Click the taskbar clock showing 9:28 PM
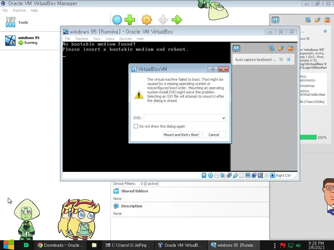334x250 pixels. (x=316, y=245)
